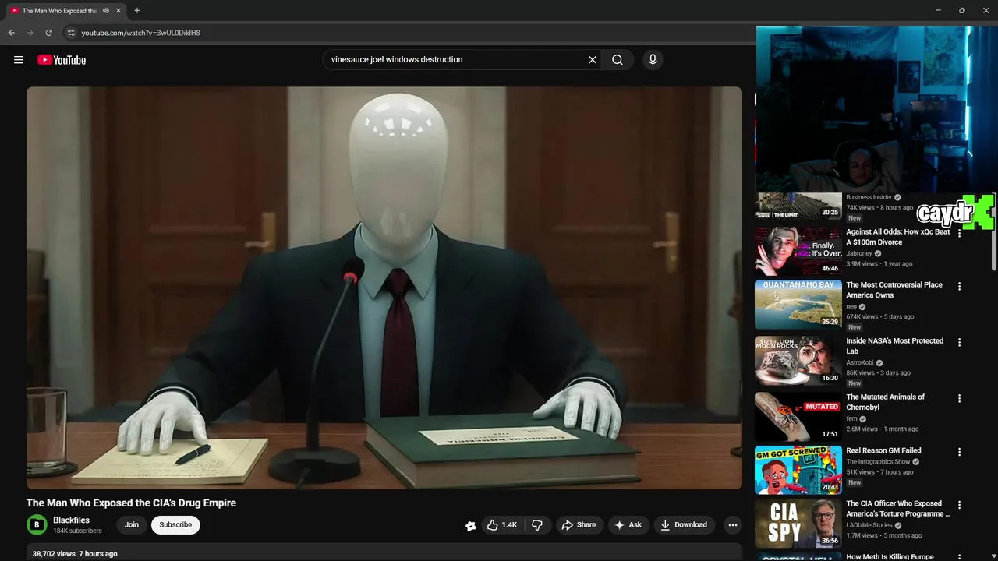Open the Blackfiles channel name link
The image size is (998, 561).
[x=71, y=520]
